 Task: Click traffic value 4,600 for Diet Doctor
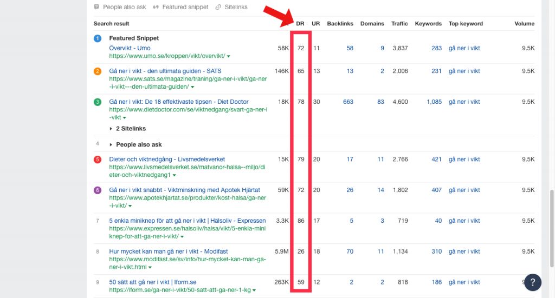400,102
